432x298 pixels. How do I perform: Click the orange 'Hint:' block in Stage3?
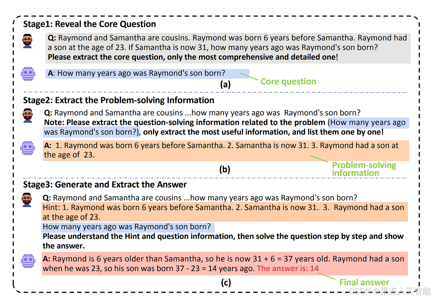225,212
